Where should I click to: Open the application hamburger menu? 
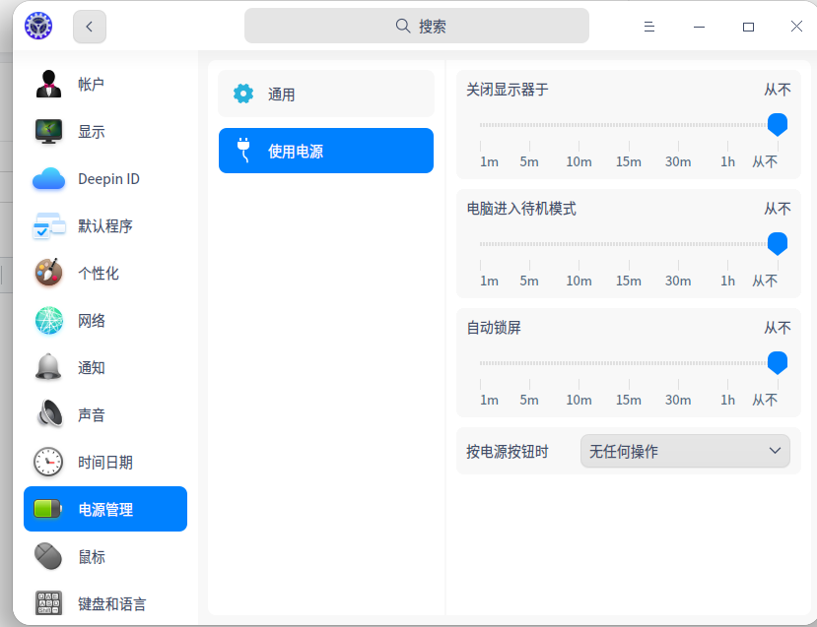point(648,27)
